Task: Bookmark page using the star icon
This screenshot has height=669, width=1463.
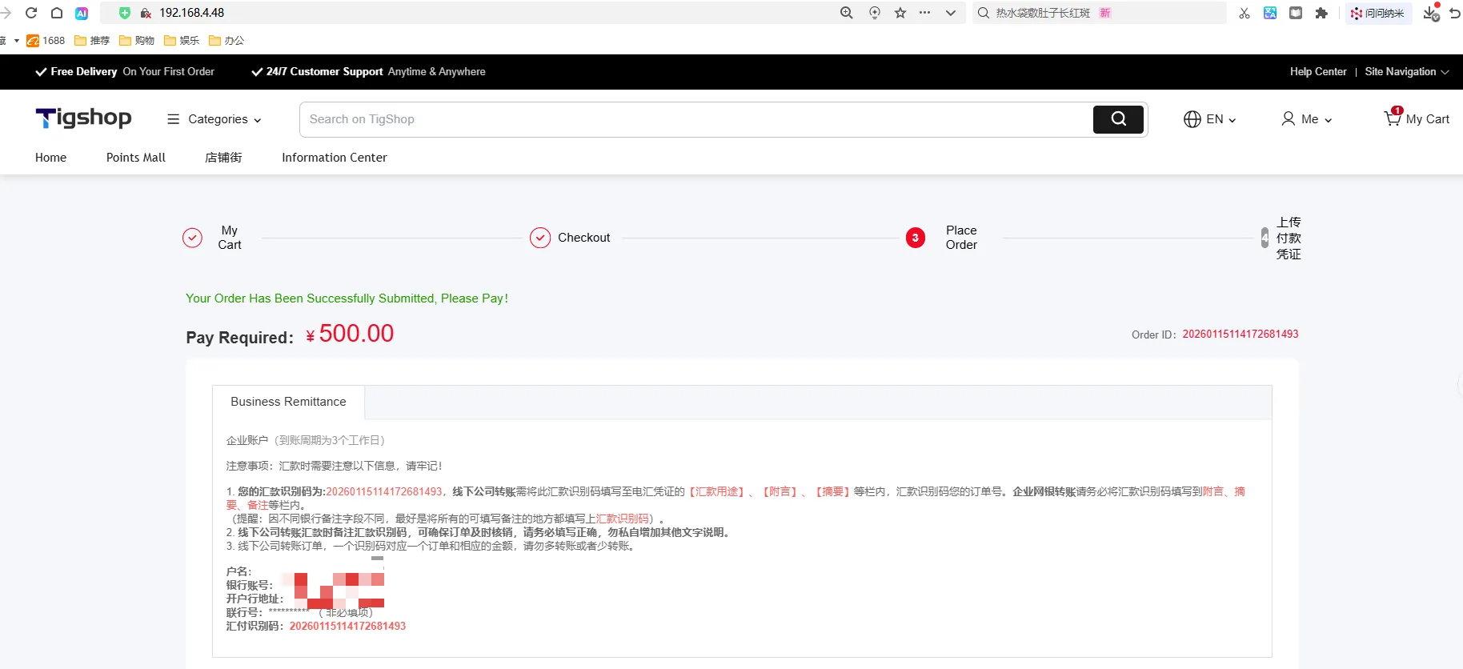Action: click(900, 13)
